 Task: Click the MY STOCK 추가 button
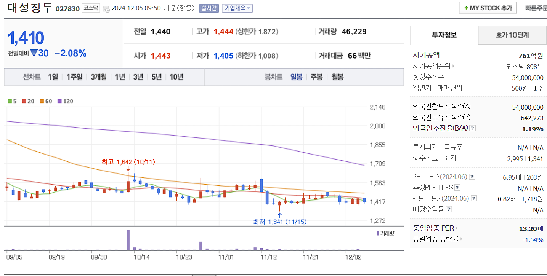coord(488,8)
